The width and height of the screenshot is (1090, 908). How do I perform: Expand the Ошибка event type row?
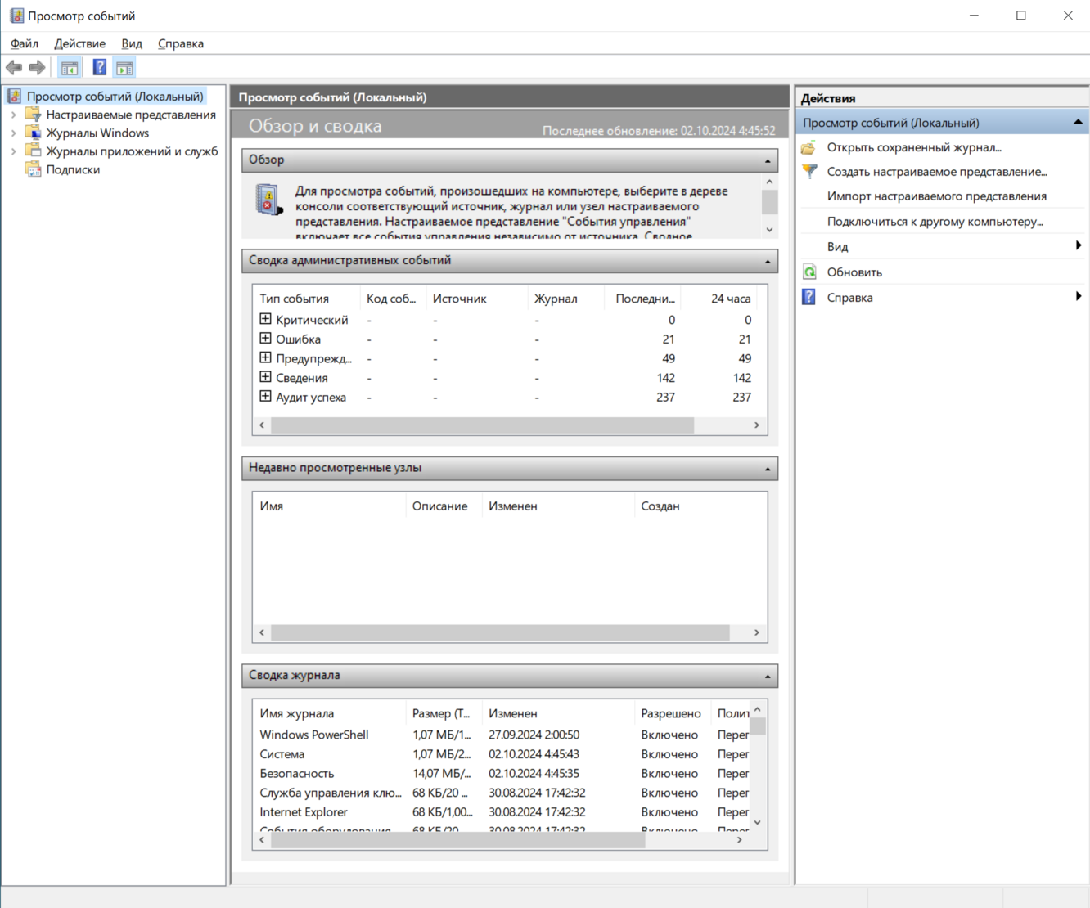[x=265, y=339]
